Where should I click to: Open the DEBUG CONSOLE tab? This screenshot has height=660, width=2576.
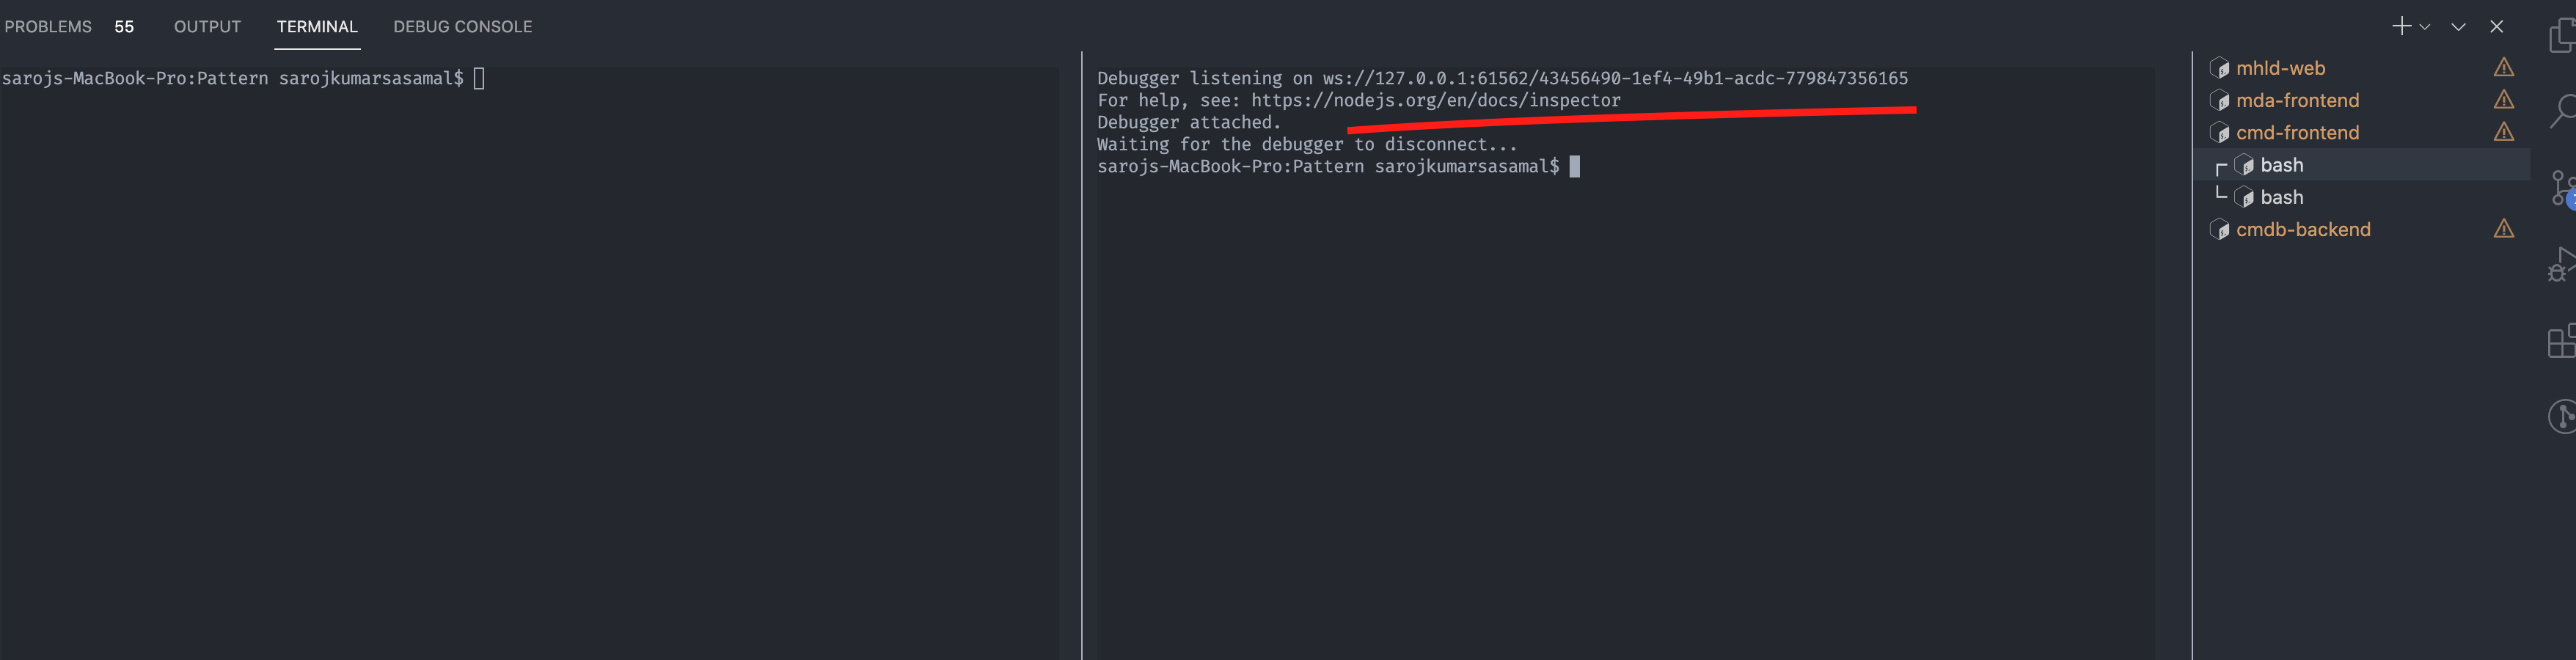click(x=462, y=27)
